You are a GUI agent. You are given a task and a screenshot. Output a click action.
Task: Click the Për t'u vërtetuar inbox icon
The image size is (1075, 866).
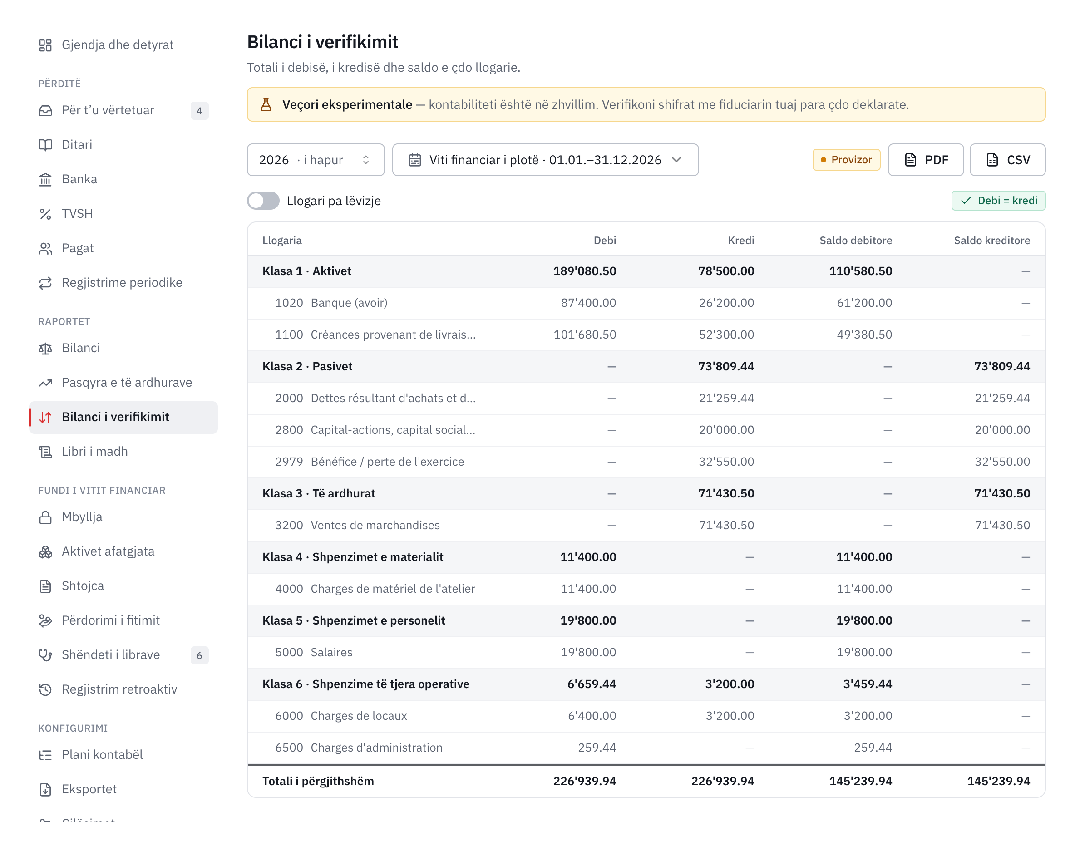point(45,111)
